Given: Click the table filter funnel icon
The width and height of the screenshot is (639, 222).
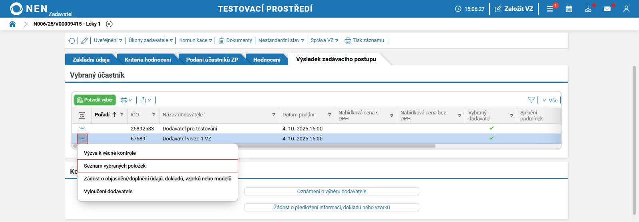Looking at the screenshot, I should pos(532,100).
